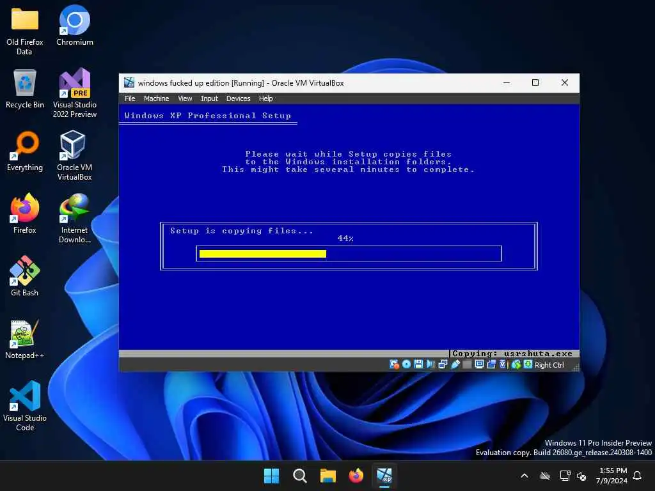Click the Right Ctrl host key label
Viewport: 655px width, 491px height.
point(549,365)
